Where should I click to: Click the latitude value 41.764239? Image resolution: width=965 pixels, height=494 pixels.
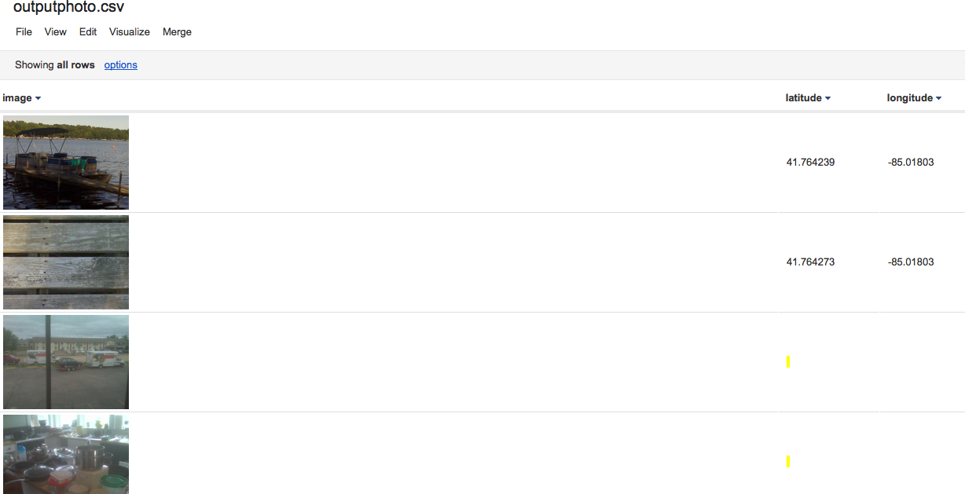click(810, 163)
